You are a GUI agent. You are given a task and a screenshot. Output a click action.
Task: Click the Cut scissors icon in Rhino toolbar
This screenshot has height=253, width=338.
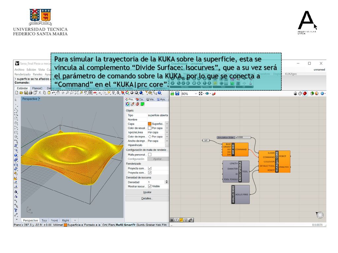tap(40, 93)
